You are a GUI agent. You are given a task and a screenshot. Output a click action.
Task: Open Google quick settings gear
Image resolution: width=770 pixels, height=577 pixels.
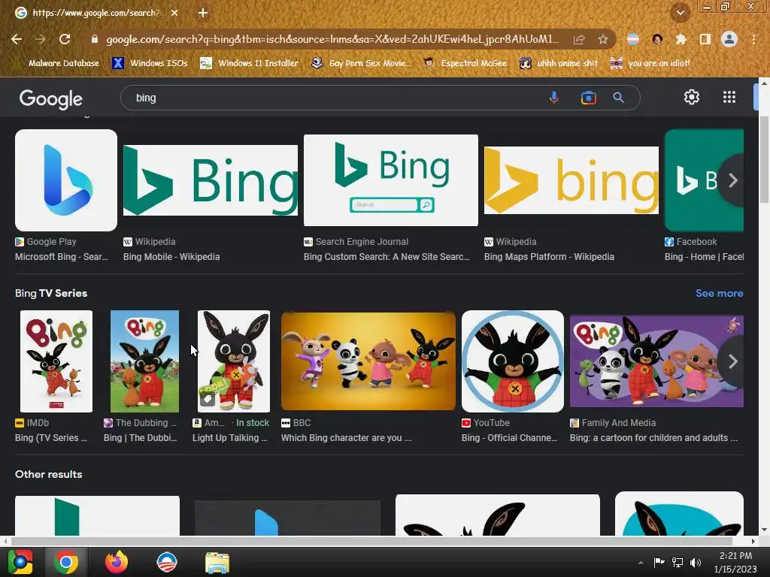pyautogui.click(x=692, y=97)
